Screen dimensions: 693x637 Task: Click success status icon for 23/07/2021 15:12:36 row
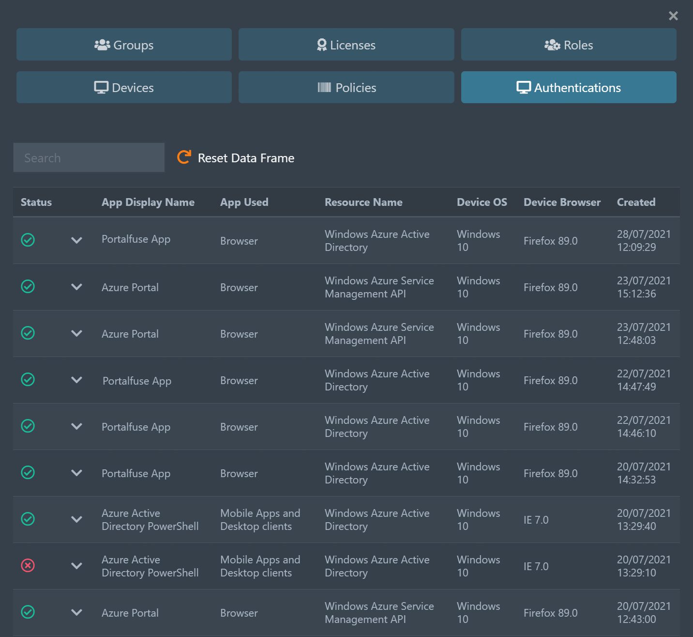(x=28, y=286)
